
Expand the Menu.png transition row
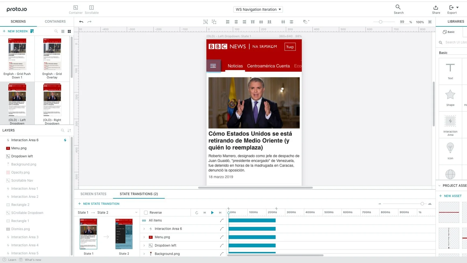click(144, 237)
